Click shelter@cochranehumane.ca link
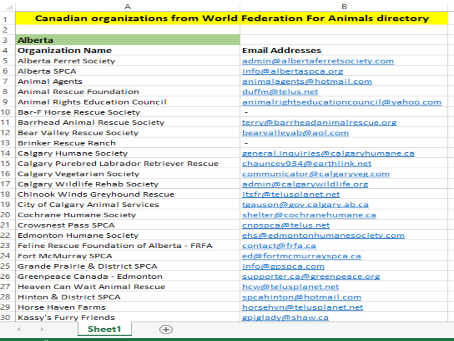 [x=309, y=215]
